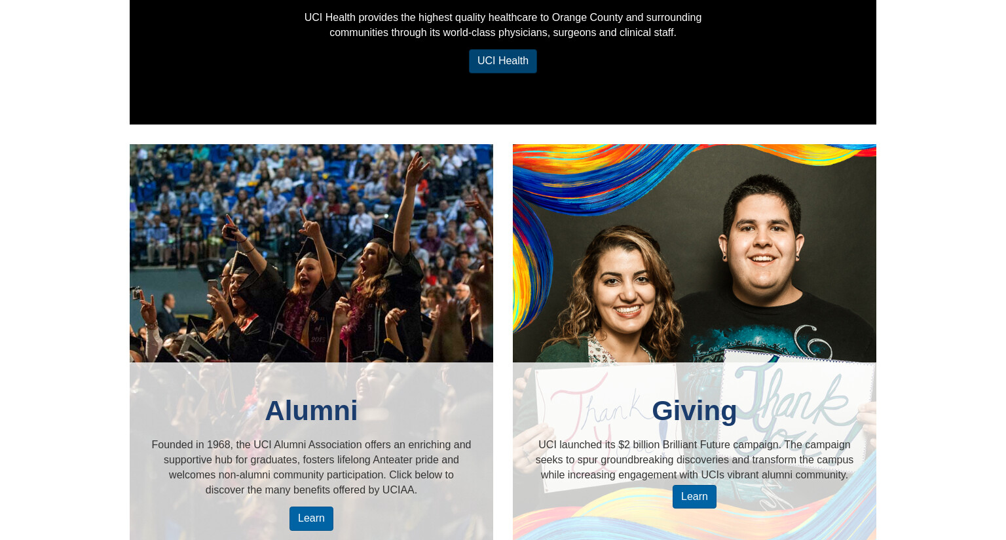Click the Alumni Association description paragraph
Viewport: 1006px width, 540px height.
click(x=311, y=467)
